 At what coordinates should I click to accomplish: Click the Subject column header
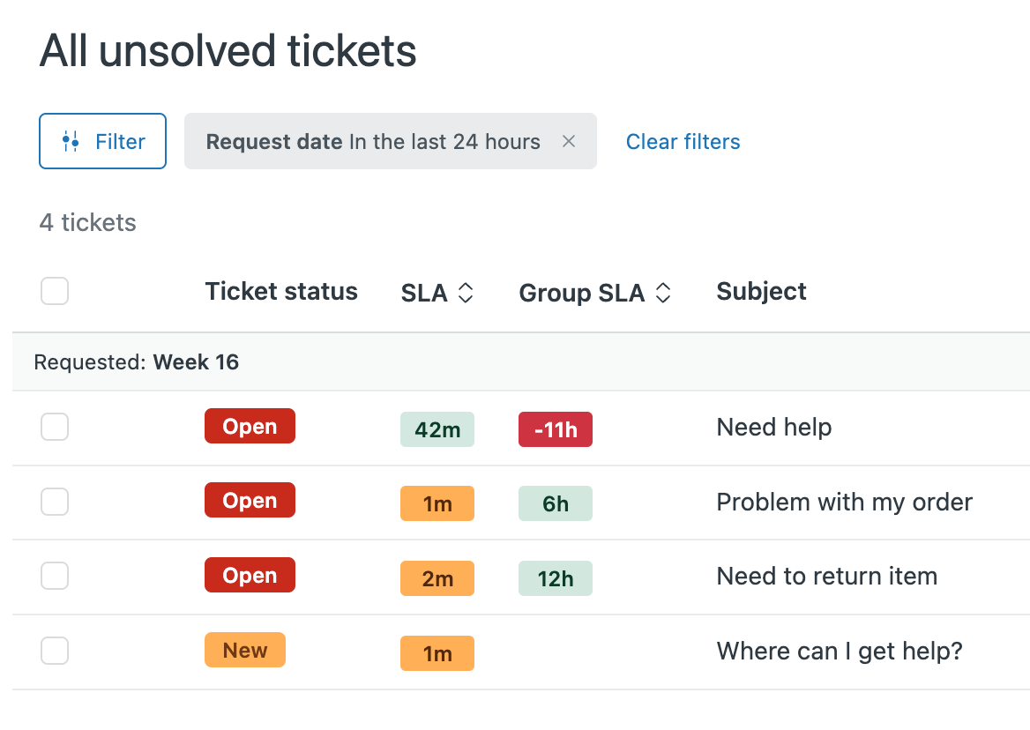click(761, 291)
